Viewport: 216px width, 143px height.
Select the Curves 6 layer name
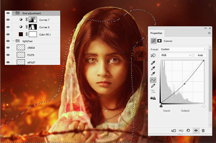click(x=44, y=27)
